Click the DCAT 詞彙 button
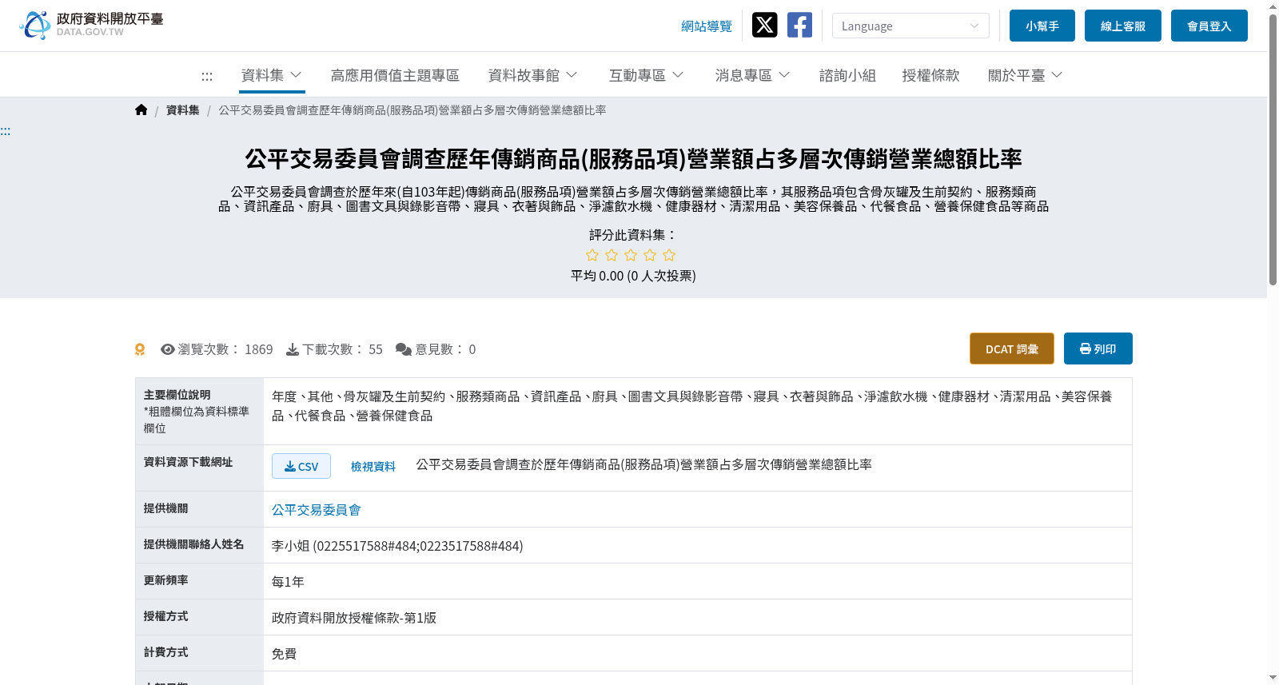 click(1012, 348)
